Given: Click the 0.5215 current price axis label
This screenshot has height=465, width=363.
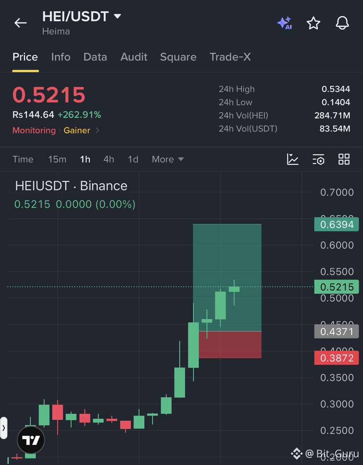Looking at the screenshot, I should (x=336, y=287).
